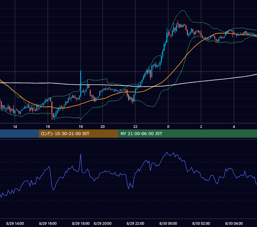Click the 8/29 16:00 date label

pos(48,223)
